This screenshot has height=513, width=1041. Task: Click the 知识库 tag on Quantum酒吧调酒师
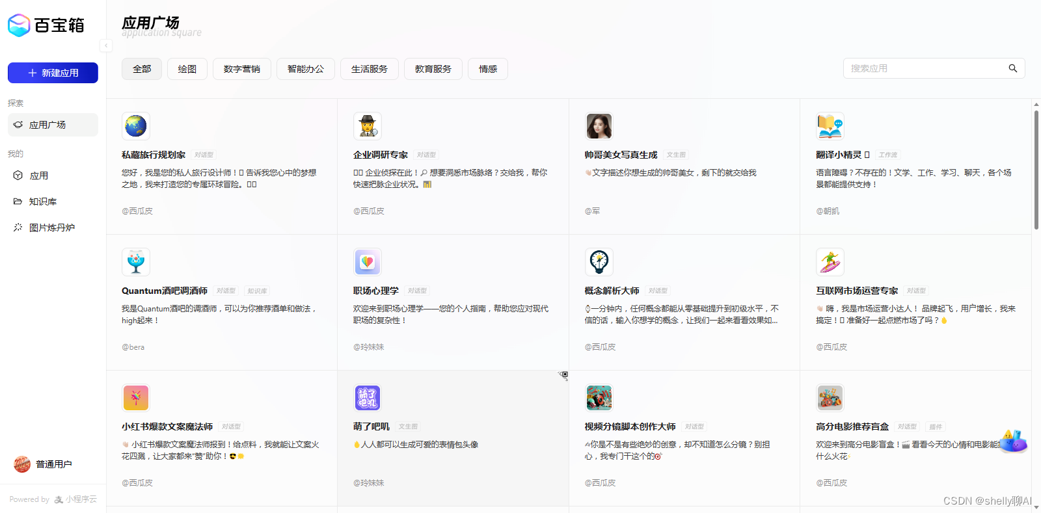(257, 291)
